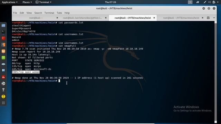
Task: Click the window title 'root@kali: ~/HTB/machines/heist'
Action: point(114,8)
